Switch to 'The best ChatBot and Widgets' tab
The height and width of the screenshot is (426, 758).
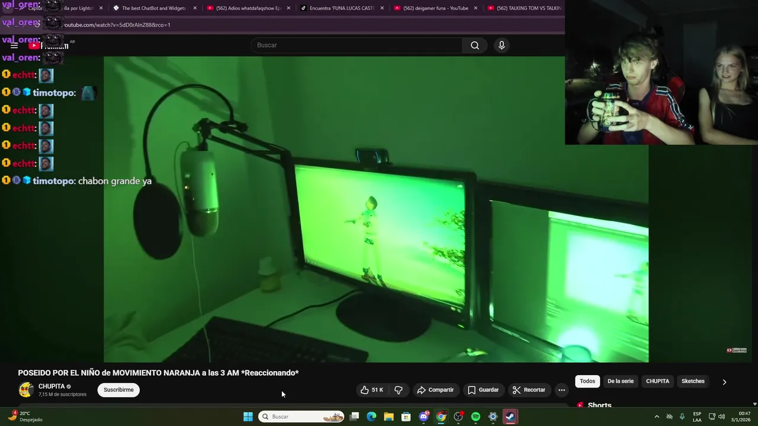[x=154, y=8]
